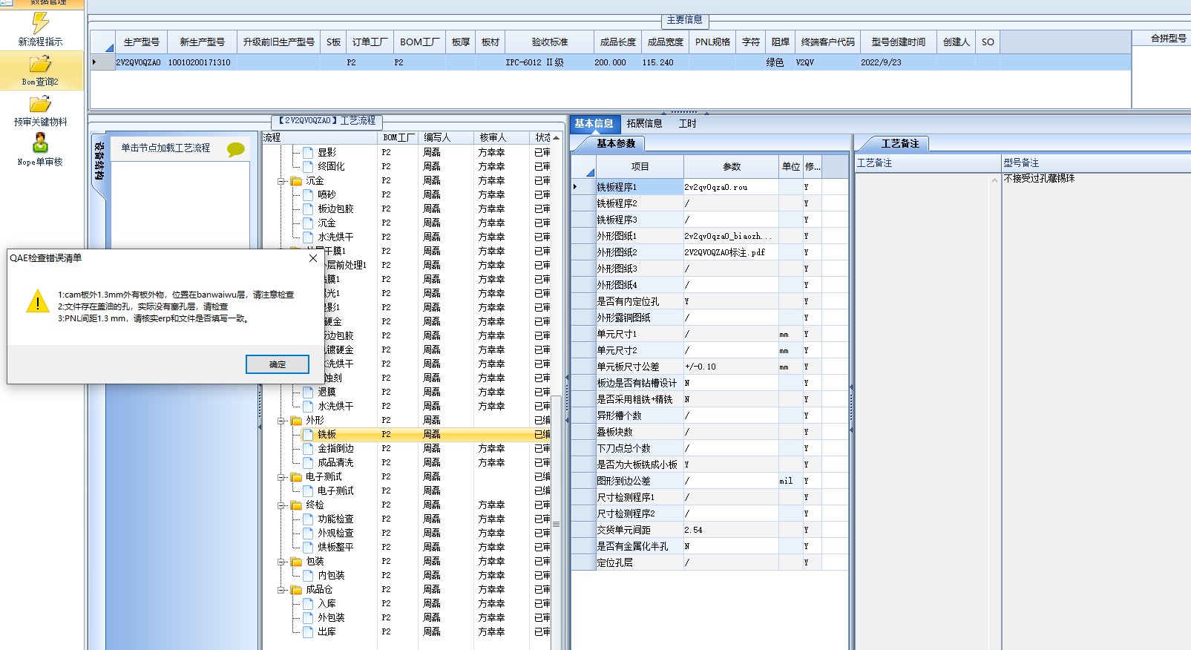The width and height of the screenshot is (1191, 650).
Task: Sort by the 型号创建时间 column header
Action: coord(899,42)
